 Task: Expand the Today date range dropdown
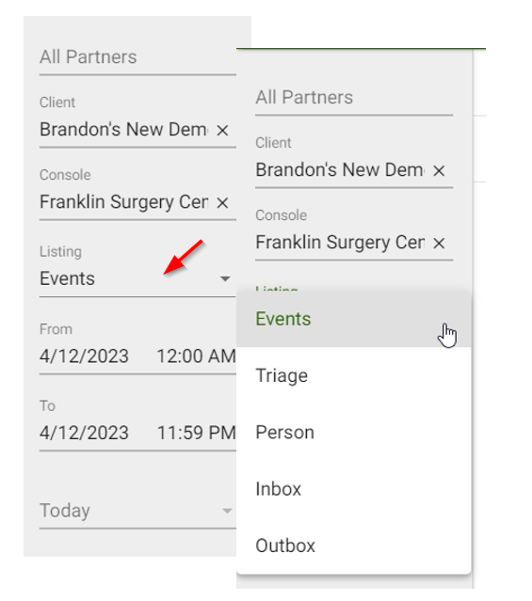227,511
